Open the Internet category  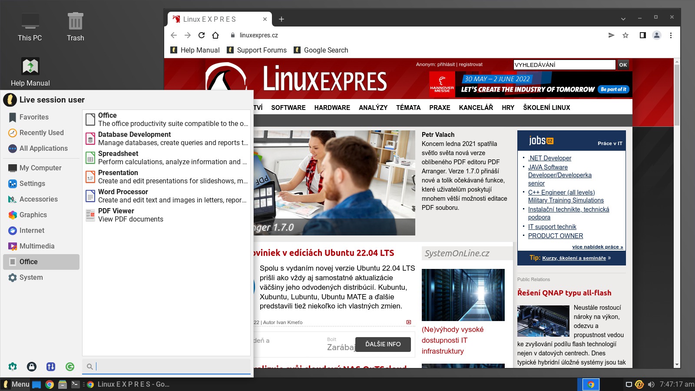[42, 231]
